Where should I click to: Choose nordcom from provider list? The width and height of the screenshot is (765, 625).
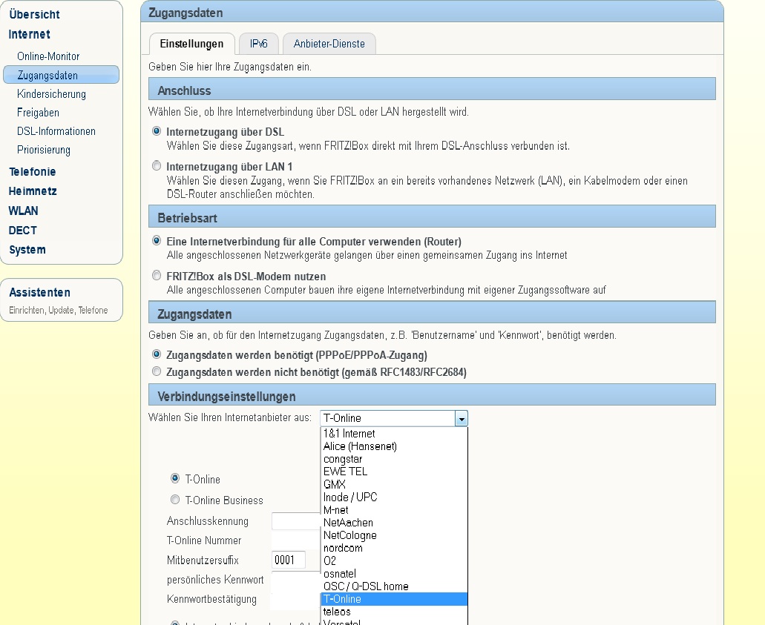coord(394,548)
